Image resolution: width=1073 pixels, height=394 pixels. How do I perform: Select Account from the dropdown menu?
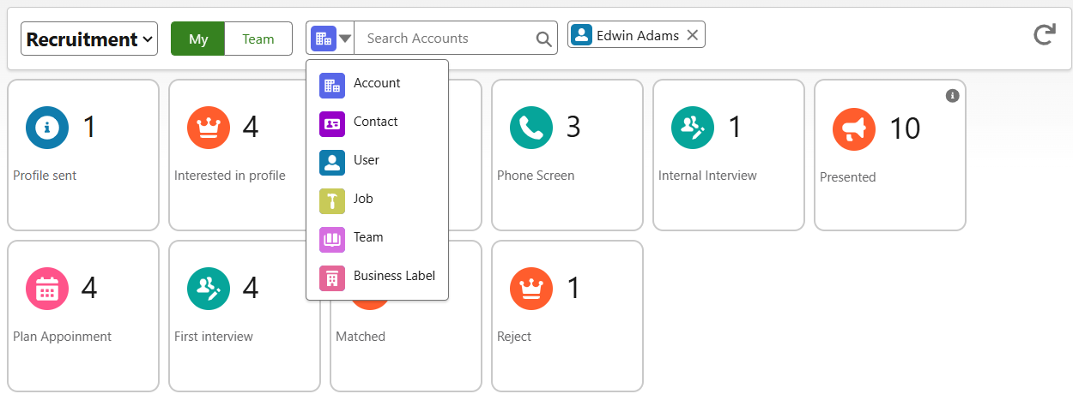[x=376, y=83]
